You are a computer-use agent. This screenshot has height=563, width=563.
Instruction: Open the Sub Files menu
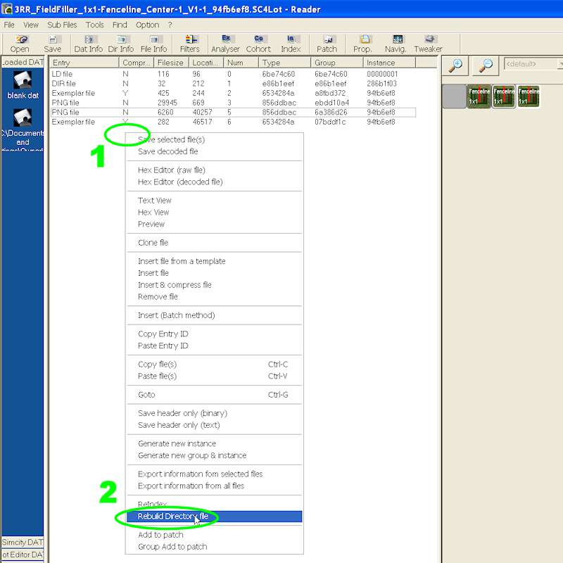click(x=62, y=25)
